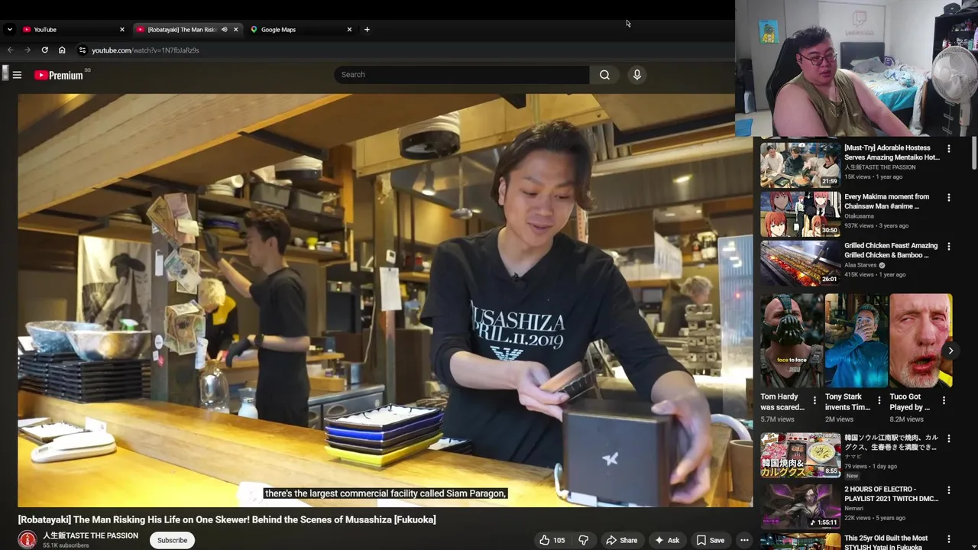Open options for Tony Stark short

[x=879, y=400]
